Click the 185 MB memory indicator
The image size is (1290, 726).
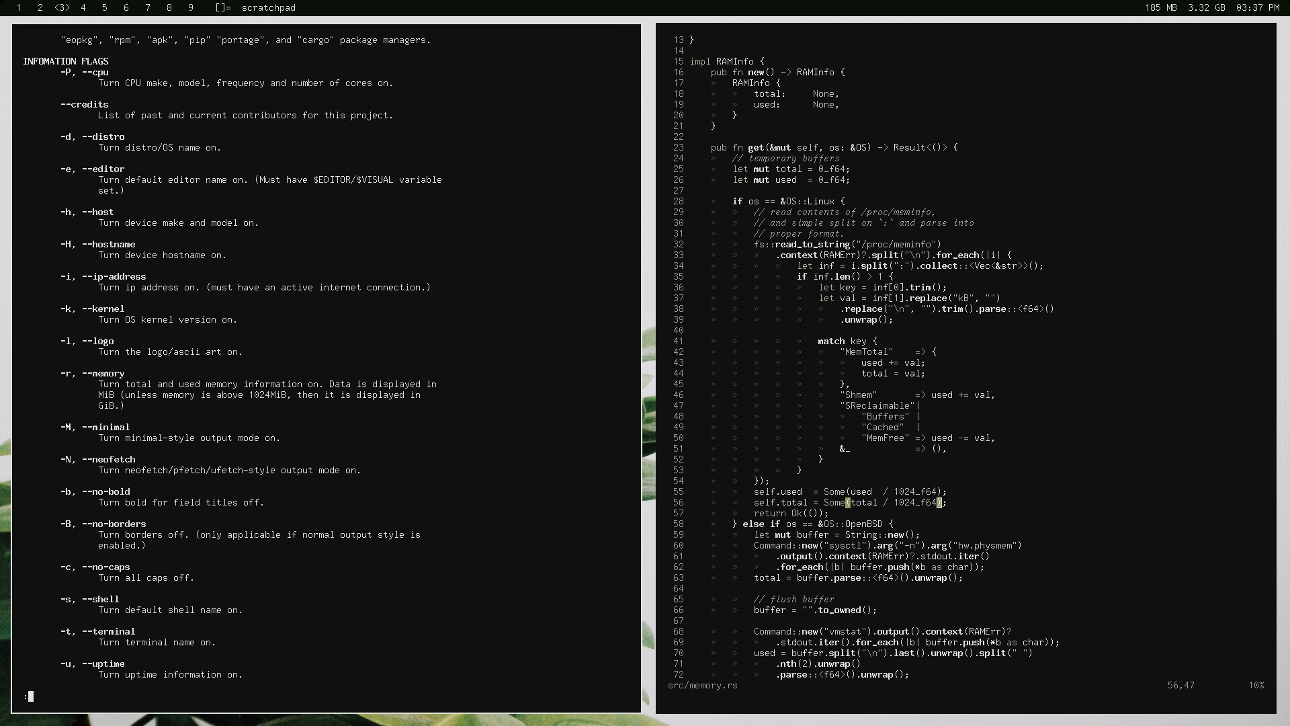point(1161,7)
